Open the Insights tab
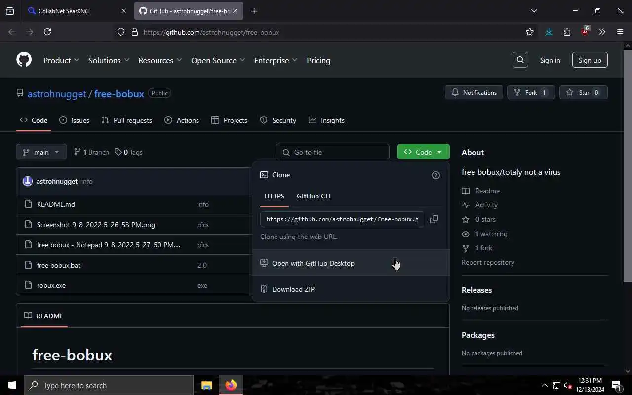Image resolution: width=632 pixels, height=395 pixels. (326, 120)
